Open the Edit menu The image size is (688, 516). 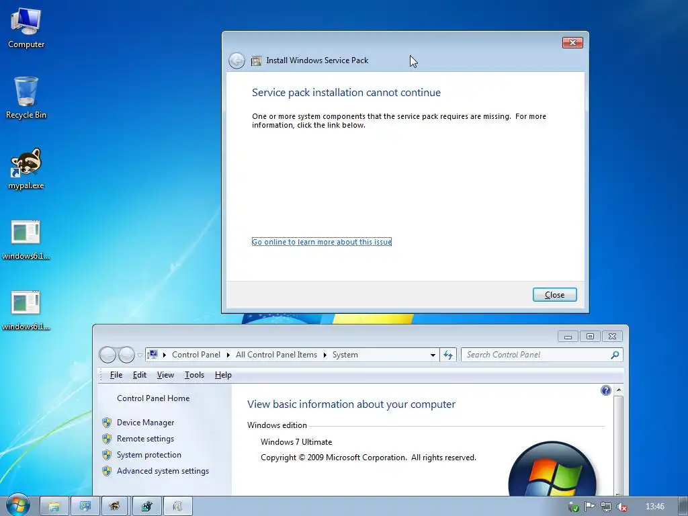pyautogui.click(x=140, y=375)
